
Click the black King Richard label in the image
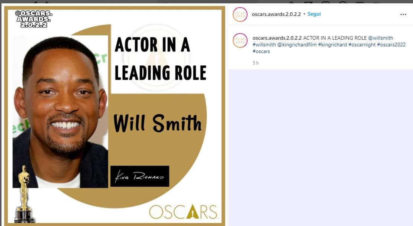coord(139,176)
